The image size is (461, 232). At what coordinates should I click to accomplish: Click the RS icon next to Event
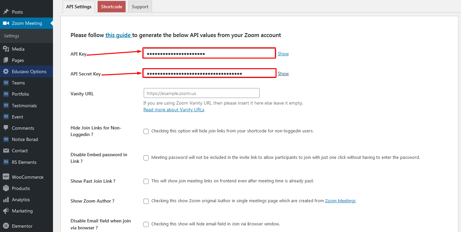(6, 117)
